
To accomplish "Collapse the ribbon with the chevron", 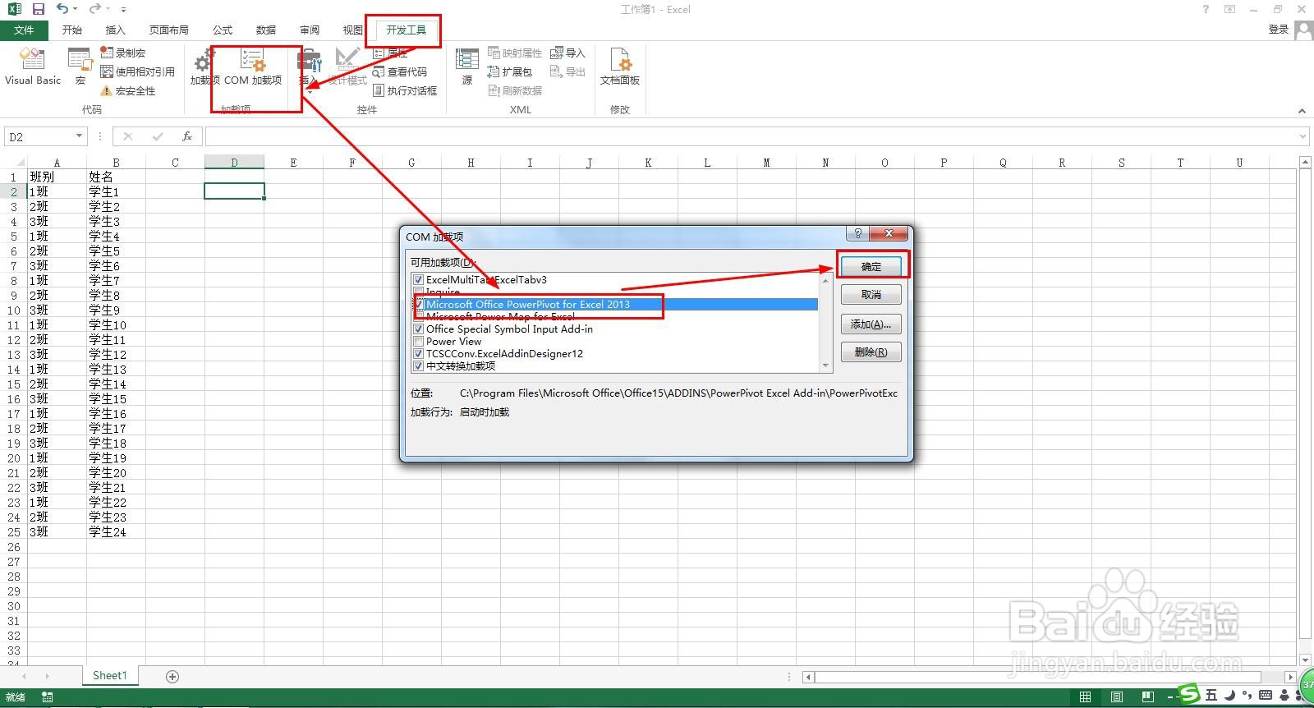I will 1302,111.
